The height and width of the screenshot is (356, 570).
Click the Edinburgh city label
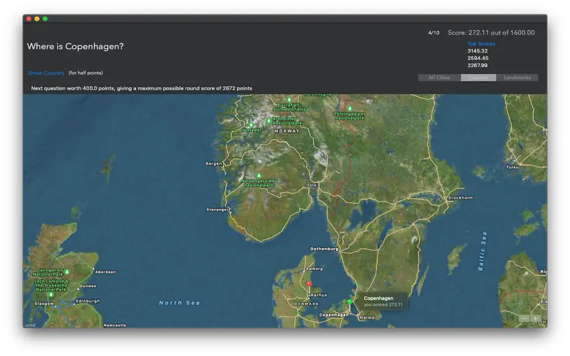88,301
